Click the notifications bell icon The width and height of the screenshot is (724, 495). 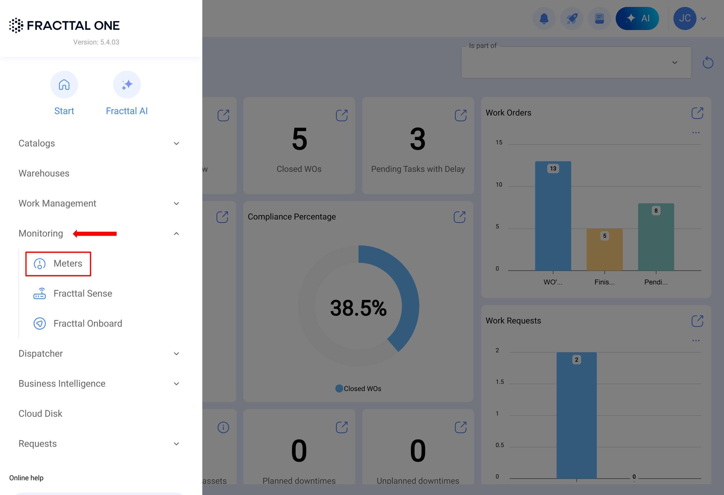coord(544,18)
